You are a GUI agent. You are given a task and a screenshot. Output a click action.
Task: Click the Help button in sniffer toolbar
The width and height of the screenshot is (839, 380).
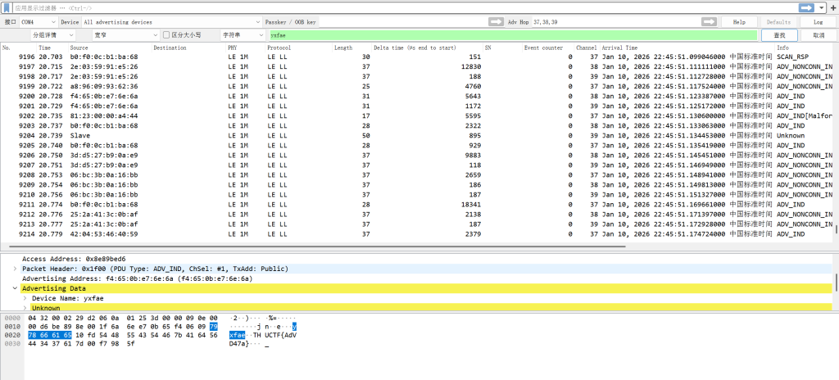click(739, 21)
